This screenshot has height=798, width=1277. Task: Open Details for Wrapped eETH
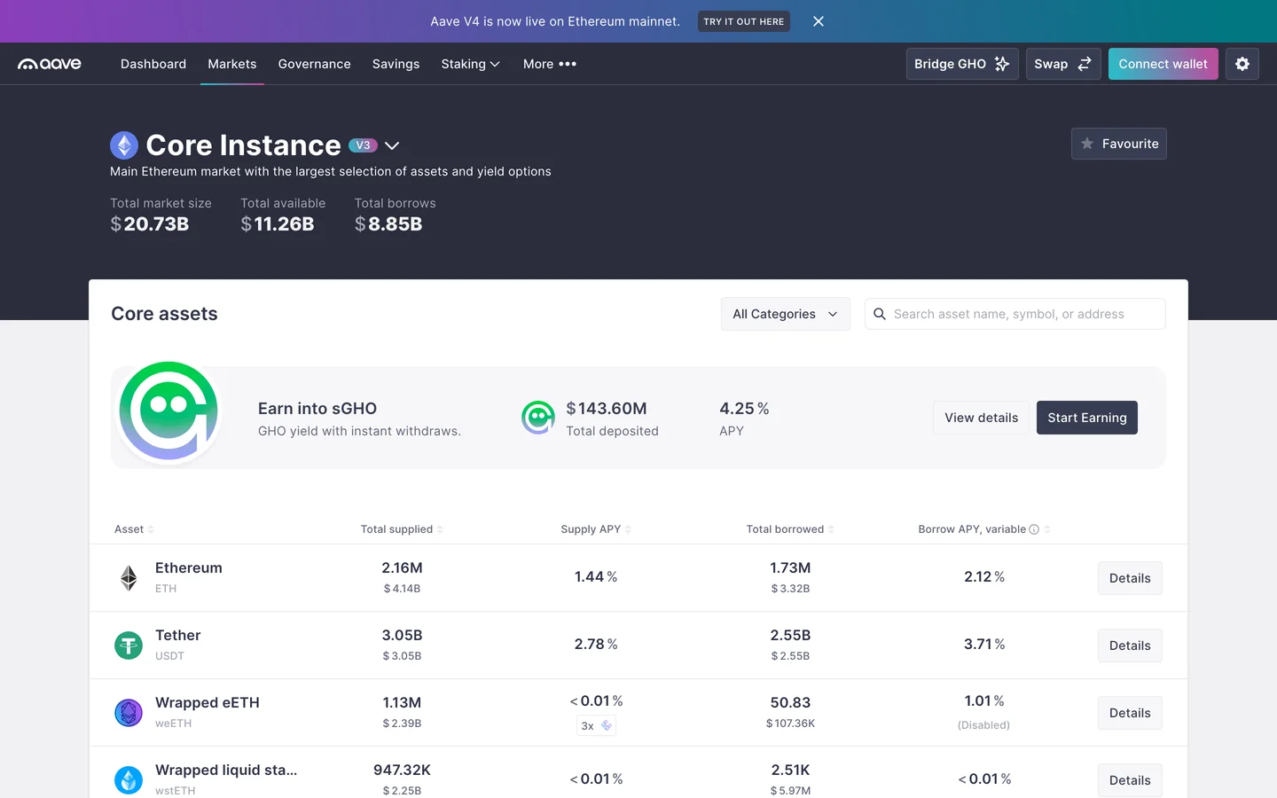click(1130, 713)
